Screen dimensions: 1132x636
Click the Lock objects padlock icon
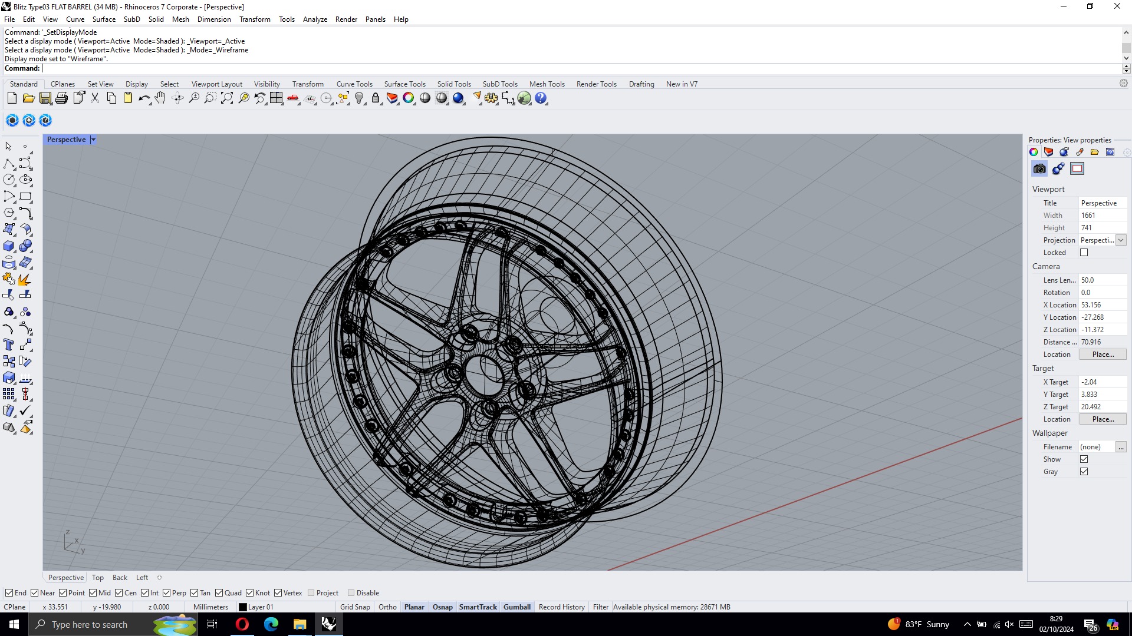376,98
